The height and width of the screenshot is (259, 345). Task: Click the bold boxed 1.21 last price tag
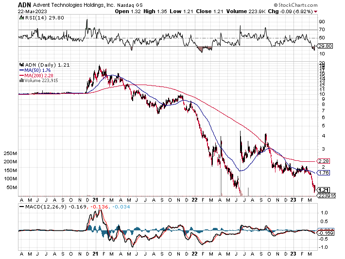(323, 190)
